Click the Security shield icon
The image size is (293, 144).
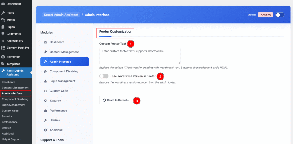[45, 101]
